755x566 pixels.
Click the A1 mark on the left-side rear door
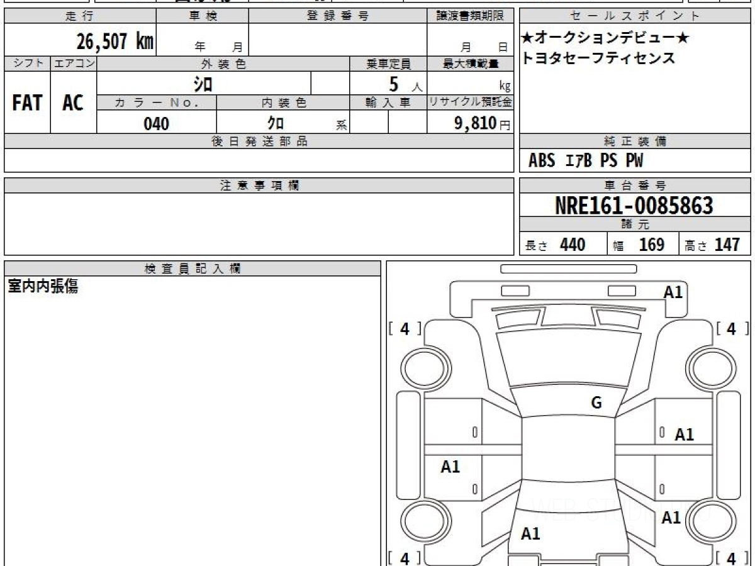pyautogui.click(x=450, y=467)
